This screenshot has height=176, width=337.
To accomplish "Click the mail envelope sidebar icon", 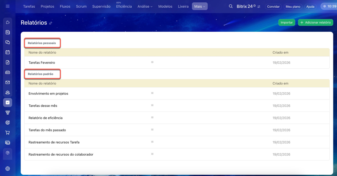I will [x=8, y=82].
